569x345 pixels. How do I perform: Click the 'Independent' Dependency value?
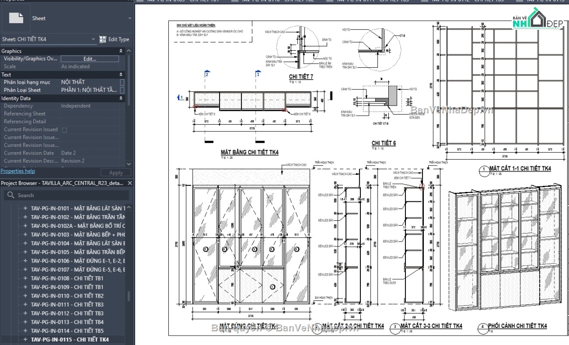76,106
